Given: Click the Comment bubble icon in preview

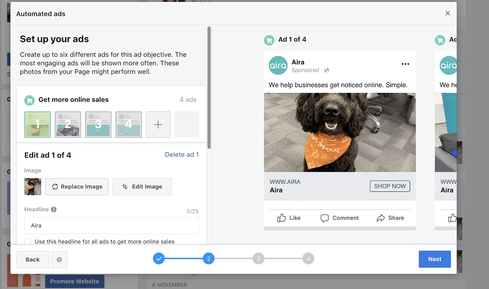Looking at the screenshot, I should [325, 218].
